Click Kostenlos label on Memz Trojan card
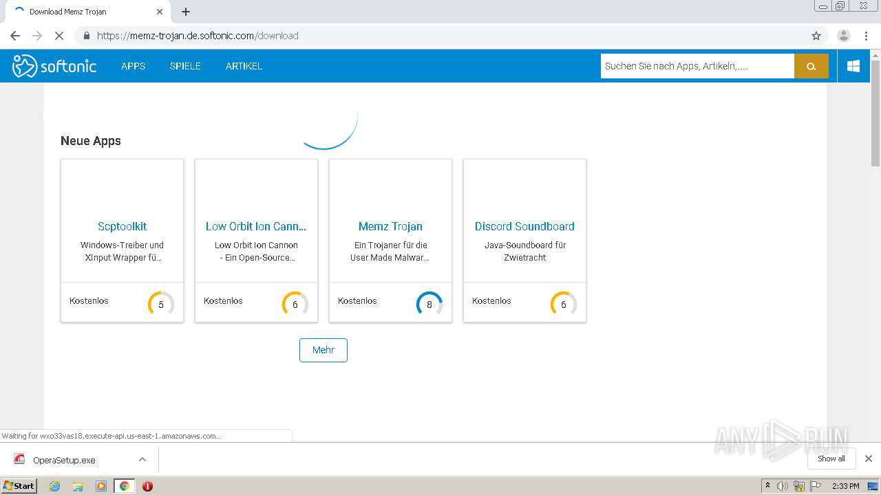Image resolution: width=881 pixels, height=495 pixels. (x=357, y=300)
